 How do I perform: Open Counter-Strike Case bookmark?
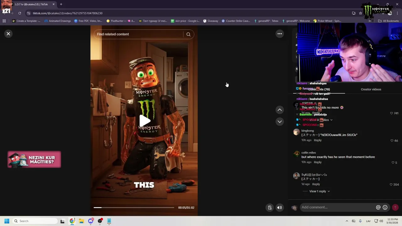[x=236, y=21]
